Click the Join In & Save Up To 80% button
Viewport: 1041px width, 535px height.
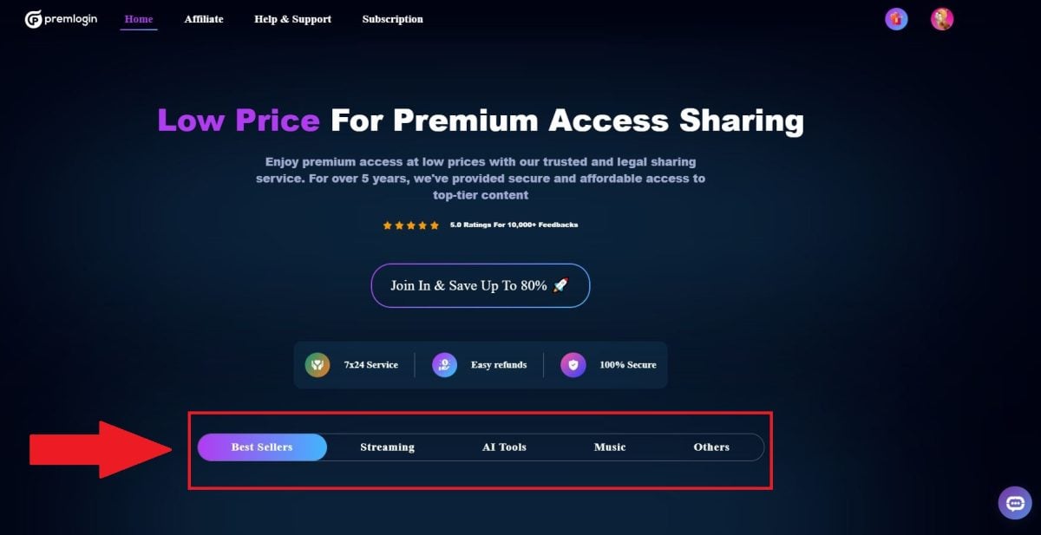tap(480, 285)
